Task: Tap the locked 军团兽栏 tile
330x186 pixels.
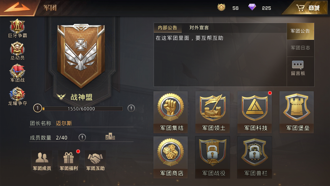Action: (x=255, y=157)
